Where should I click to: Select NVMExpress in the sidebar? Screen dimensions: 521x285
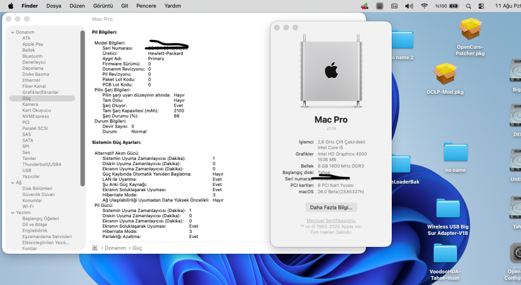point(35,116)
